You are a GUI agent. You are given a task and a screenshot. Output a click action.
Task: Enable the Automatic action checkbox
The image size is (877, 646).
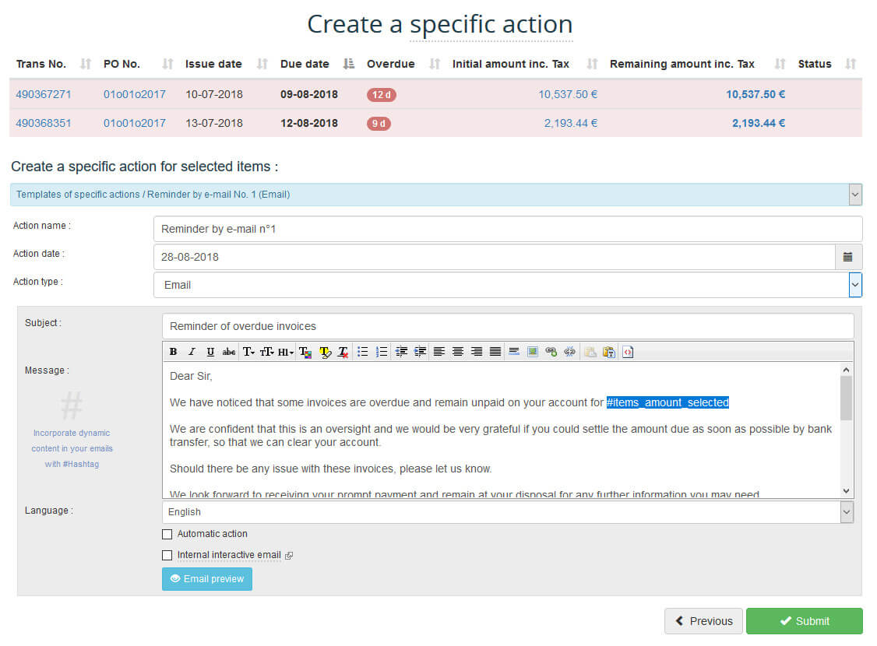click(167, 534)
